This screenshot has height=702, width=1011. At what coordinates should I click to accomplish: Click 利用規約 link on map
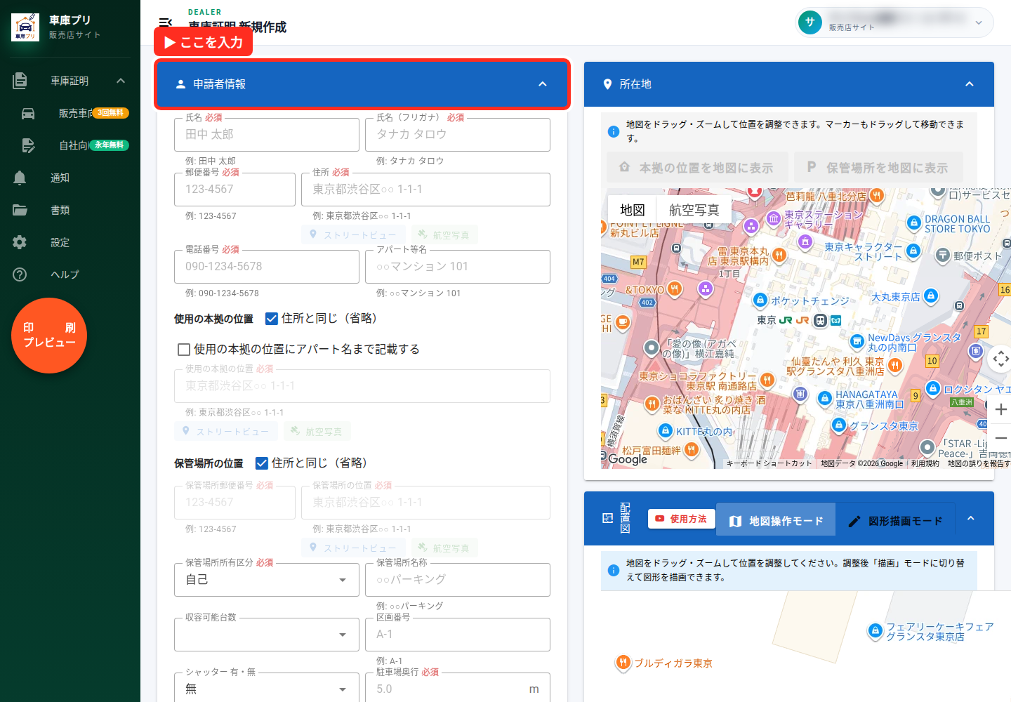925,463
